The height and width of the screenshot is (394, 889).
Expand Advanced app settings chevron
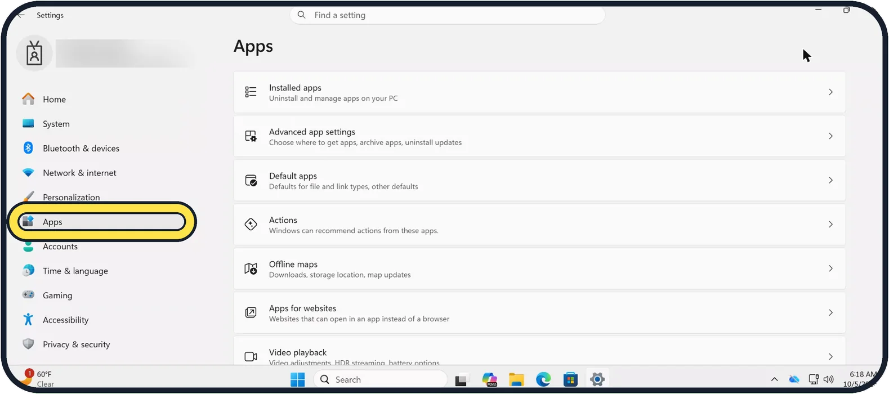pos(830,136)
